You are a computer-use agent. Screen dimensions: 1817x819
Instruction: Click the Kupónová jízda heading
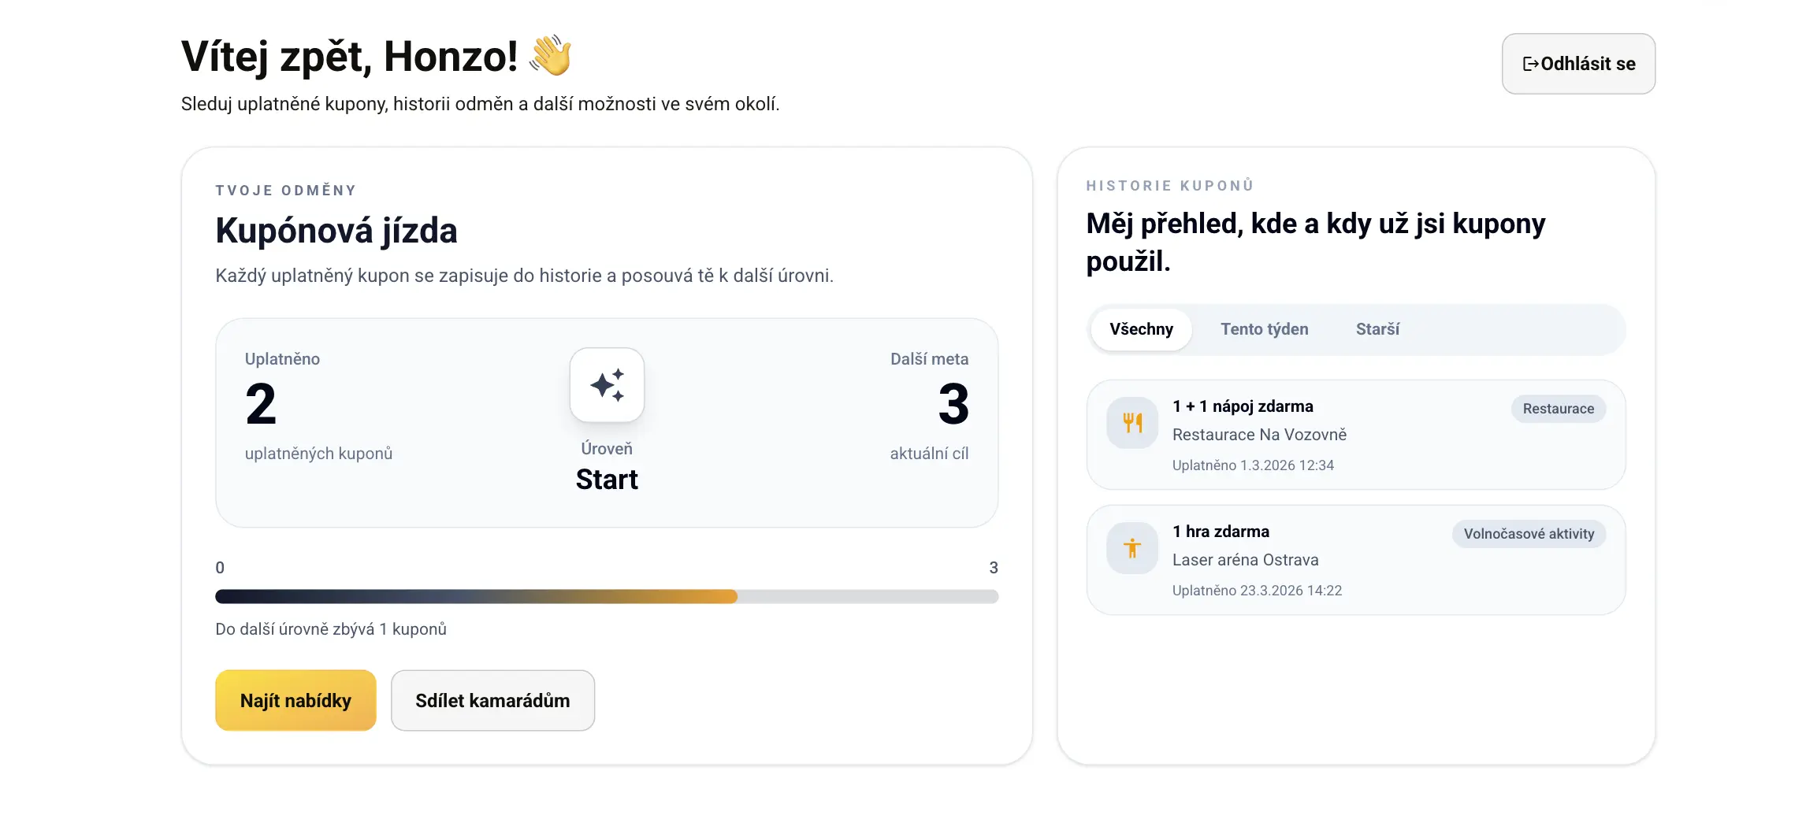click(336, 231)
